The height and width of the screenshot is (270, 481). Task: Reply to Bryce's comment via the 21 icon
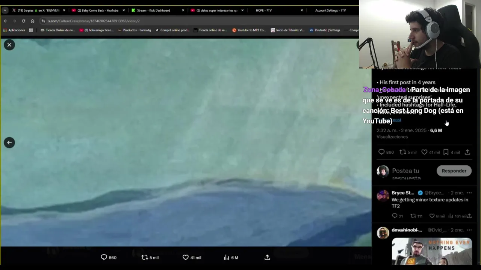pos(397,216)
